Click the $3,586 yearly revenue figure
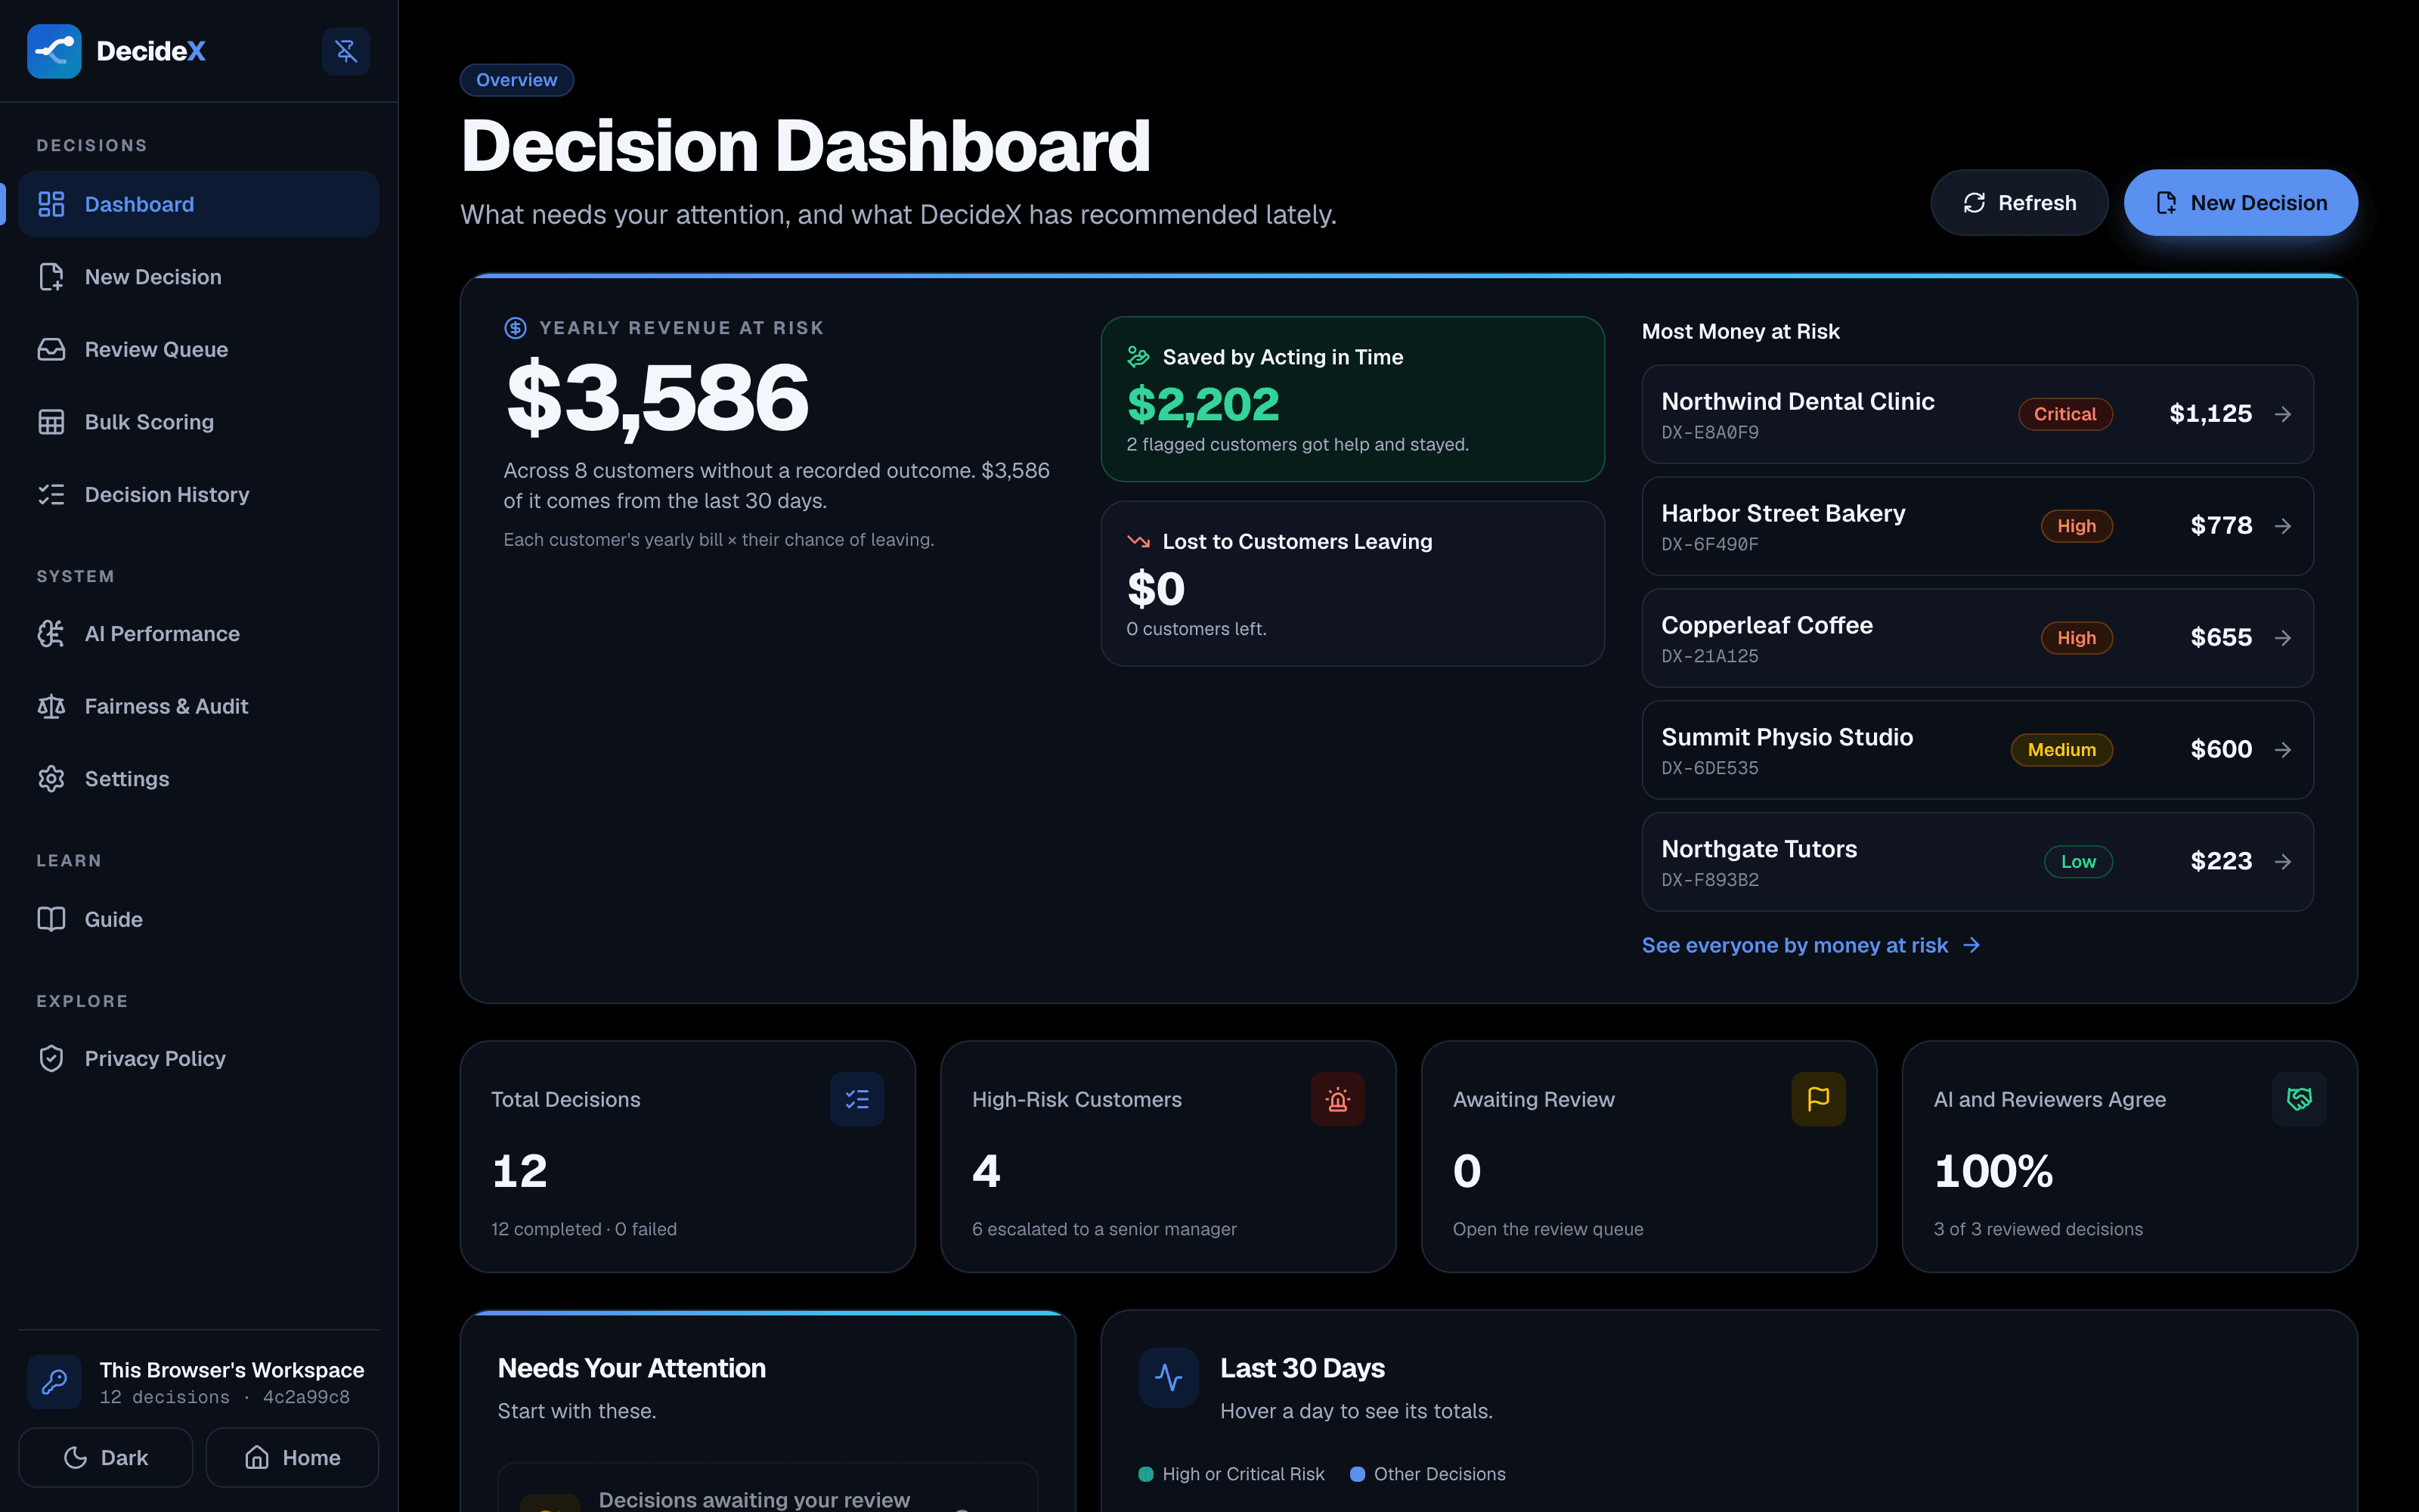Image resolution: width=2419 pixels, height=1512 pixels. (657, 398)
